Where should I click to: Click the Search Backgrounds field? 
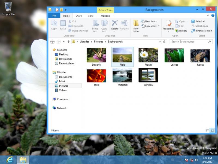coord(191,42)
